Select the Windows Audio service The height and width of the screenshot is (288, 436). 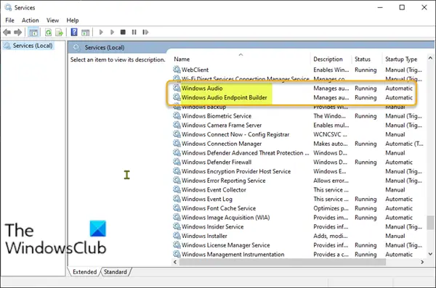point(299,89)
